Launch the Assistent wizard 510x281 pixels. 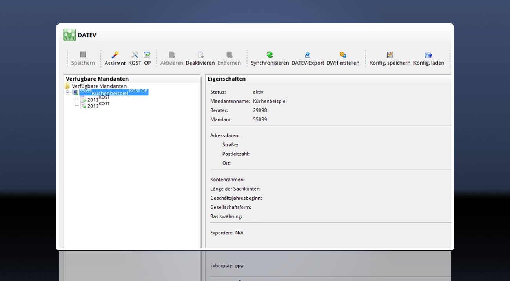(x=115, y=55)
